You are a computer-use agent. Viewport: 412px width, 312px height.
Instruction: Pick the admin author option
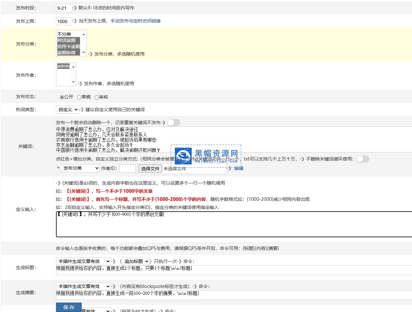(x=63, y=66)
